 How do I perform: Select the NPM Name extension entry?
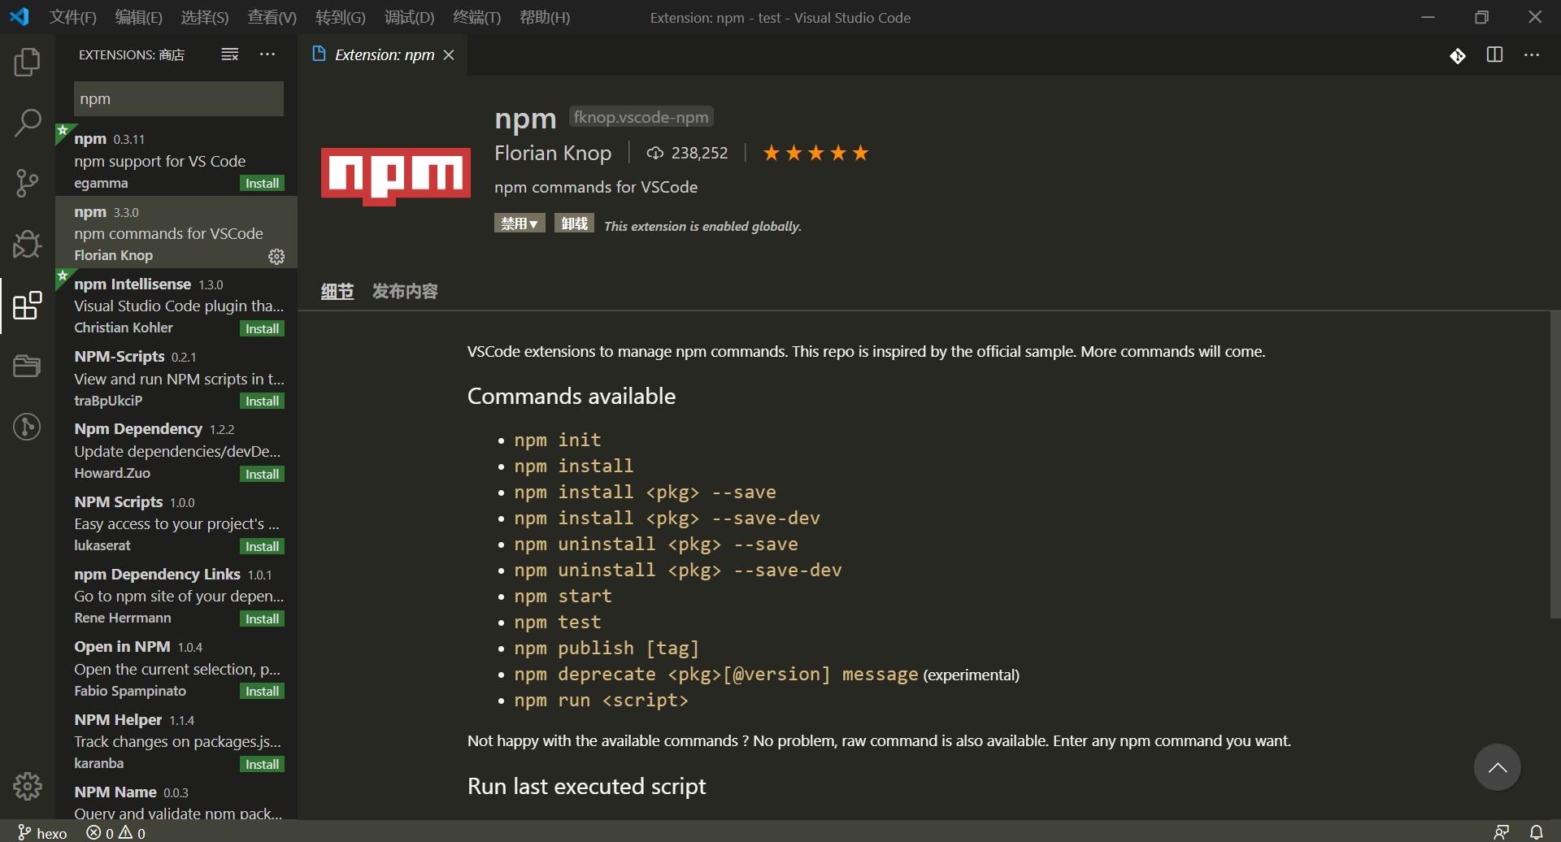click(x=176, y=801)
